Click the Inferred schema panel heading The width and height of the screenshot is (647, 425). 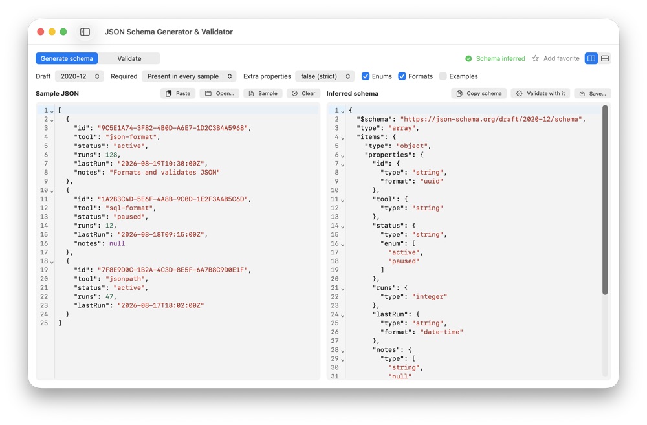(x=353, y=94)
